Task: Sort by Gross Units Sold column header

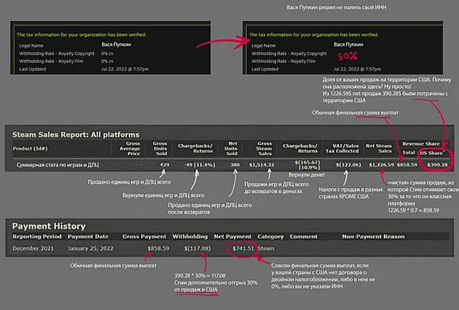Action: pyautogui.click(x=160, y=148)
